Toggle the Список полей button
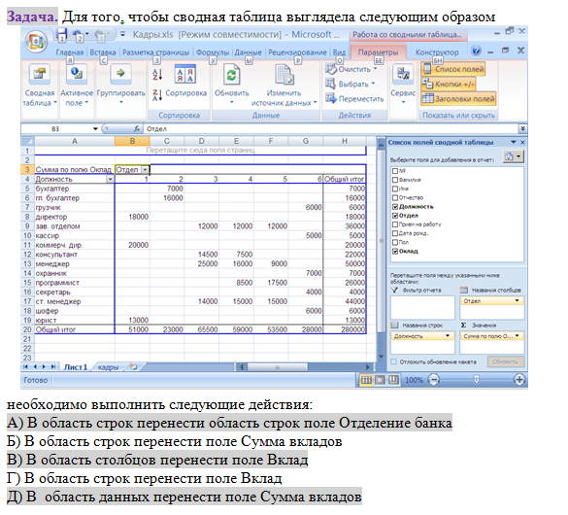 (453, 69)
